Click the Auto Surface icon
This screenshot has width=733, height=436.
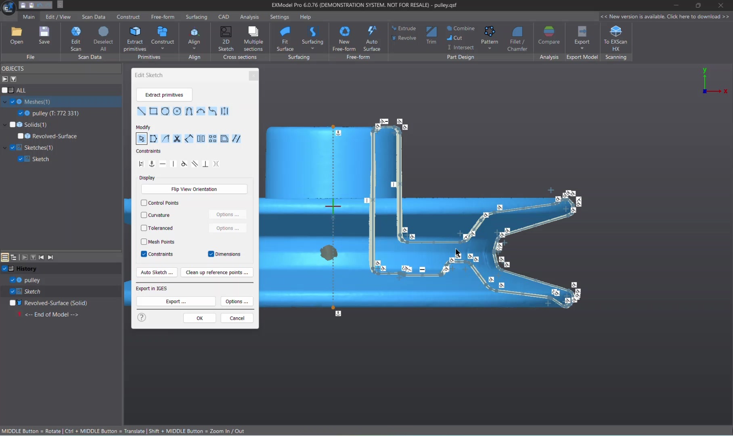[371, 32]
